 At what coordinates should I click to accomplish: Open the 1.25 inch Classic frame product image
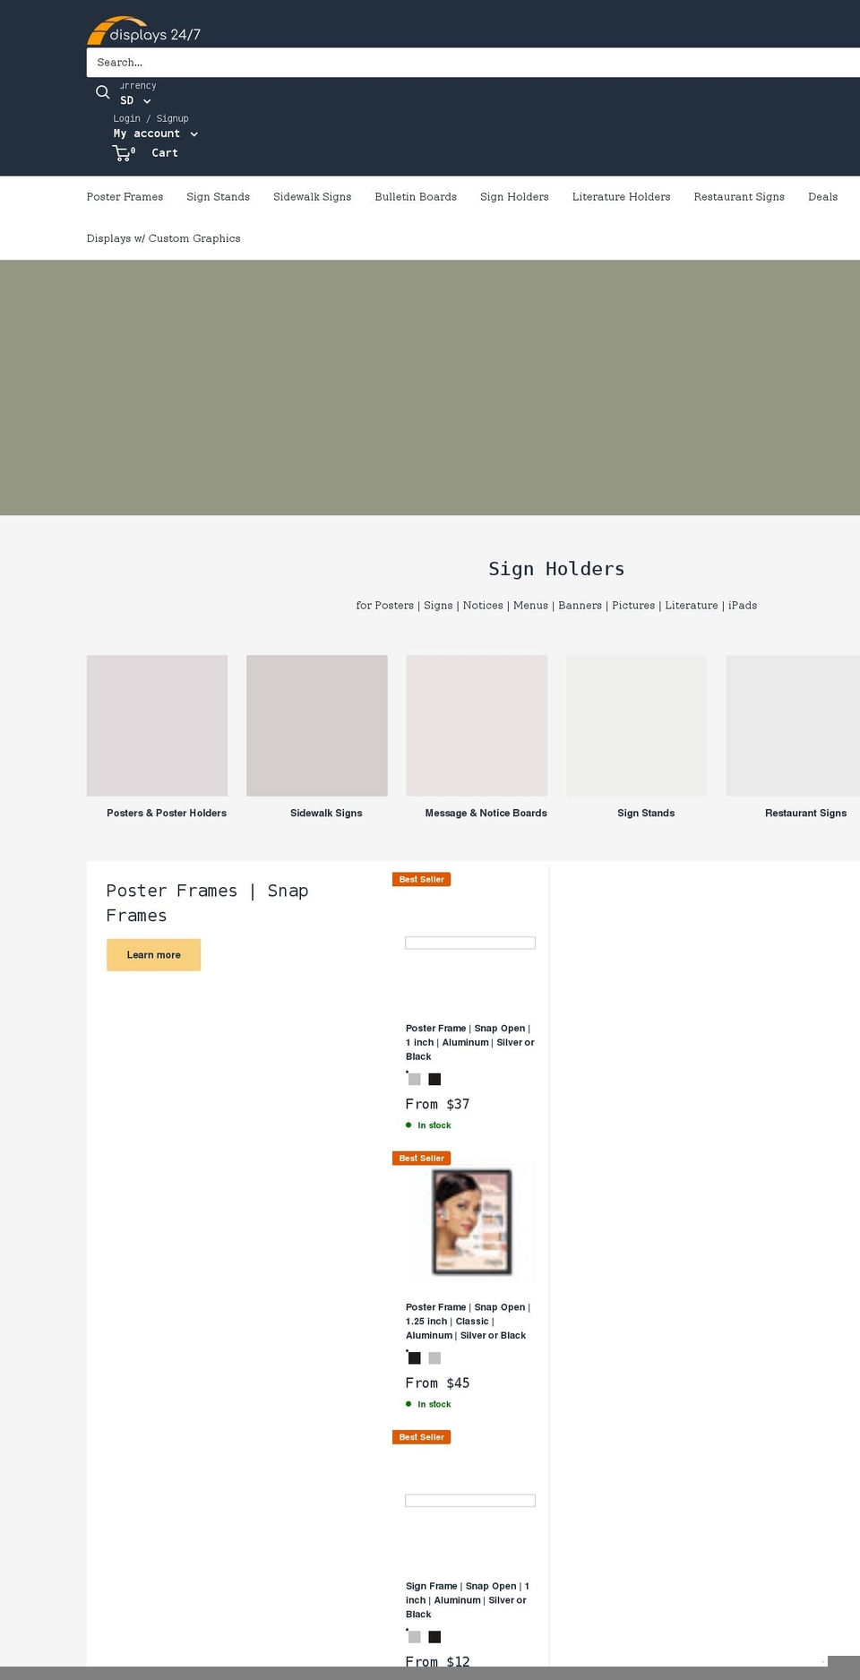pos(470,1221)
